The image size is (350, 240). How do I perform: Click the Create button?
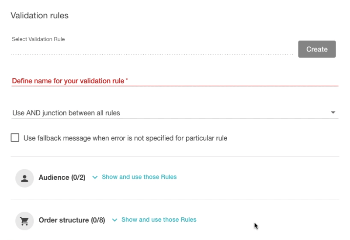tap(317, 49)
